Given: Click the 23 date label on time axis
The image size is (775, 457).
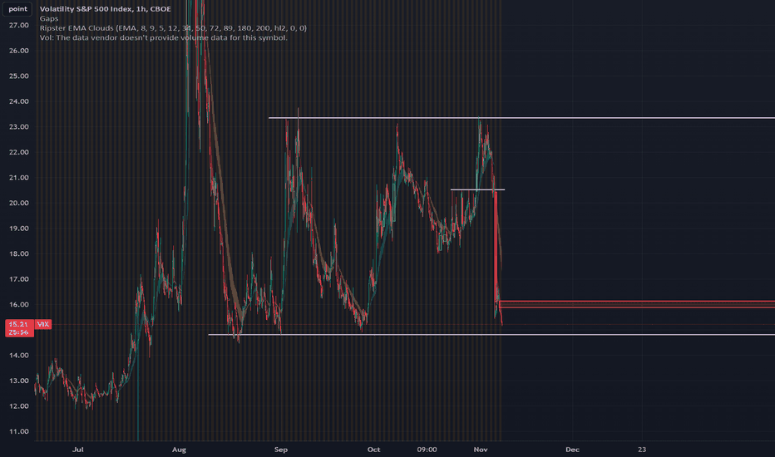Looking at the screenshot, I should [642, 450].
